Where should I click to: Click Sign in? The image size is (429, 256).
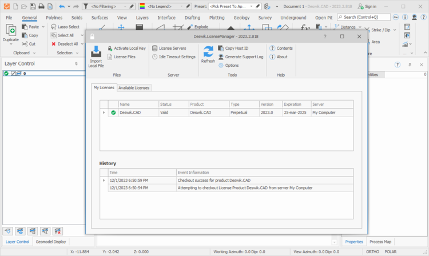point(367,6)
